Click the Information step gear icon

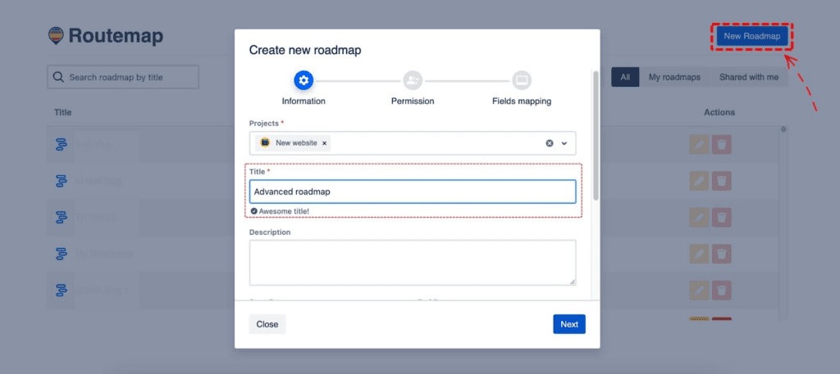coord(304,81)
